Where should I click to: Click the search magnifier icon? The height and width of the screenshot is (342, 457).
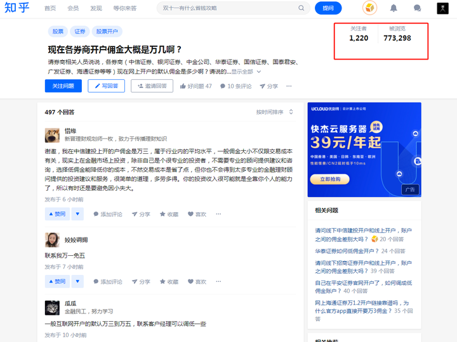301,8
